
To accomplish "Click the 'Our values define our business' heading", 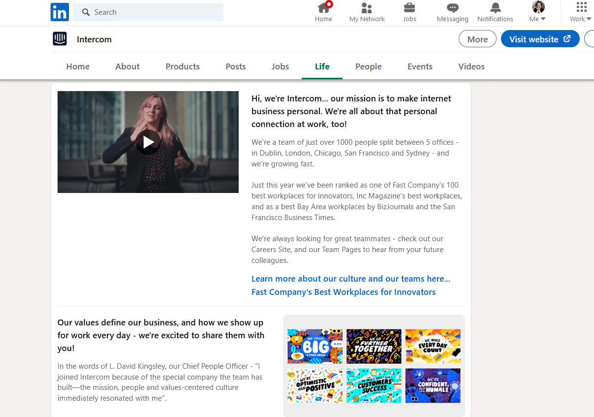I will click(x=161, y=335).
